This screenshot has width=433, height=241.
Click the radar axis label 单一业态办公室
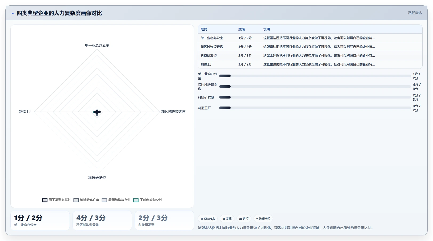coord(97,46)
